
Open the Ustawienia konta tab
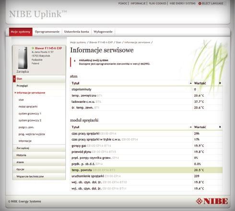click(76, 32)
